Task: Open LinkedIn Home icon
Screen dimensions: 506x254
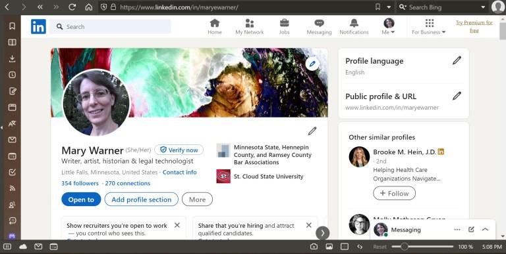Action: click(x=215, y=24)
